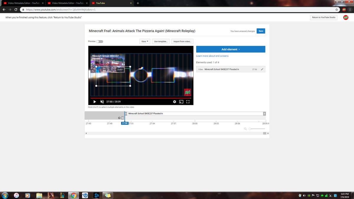
Task: Click Import from video button
Action: 182,42
